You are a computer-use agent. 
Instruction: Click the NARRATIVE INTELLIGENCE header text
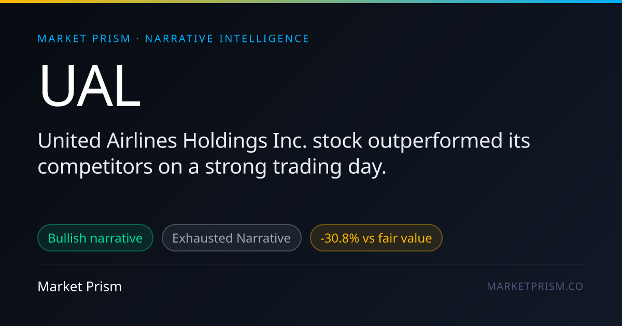[x=227, y=39]
